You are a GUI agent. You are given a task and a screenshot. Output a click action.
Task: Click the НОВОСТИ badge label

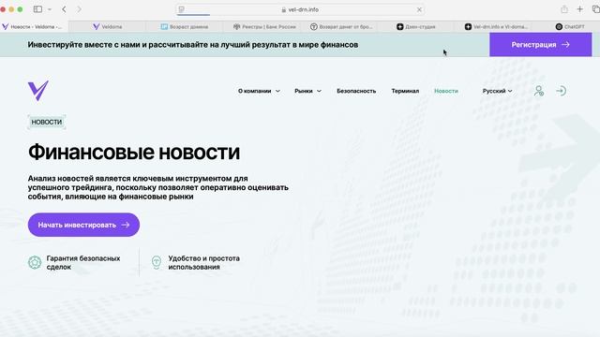(47, 122)
